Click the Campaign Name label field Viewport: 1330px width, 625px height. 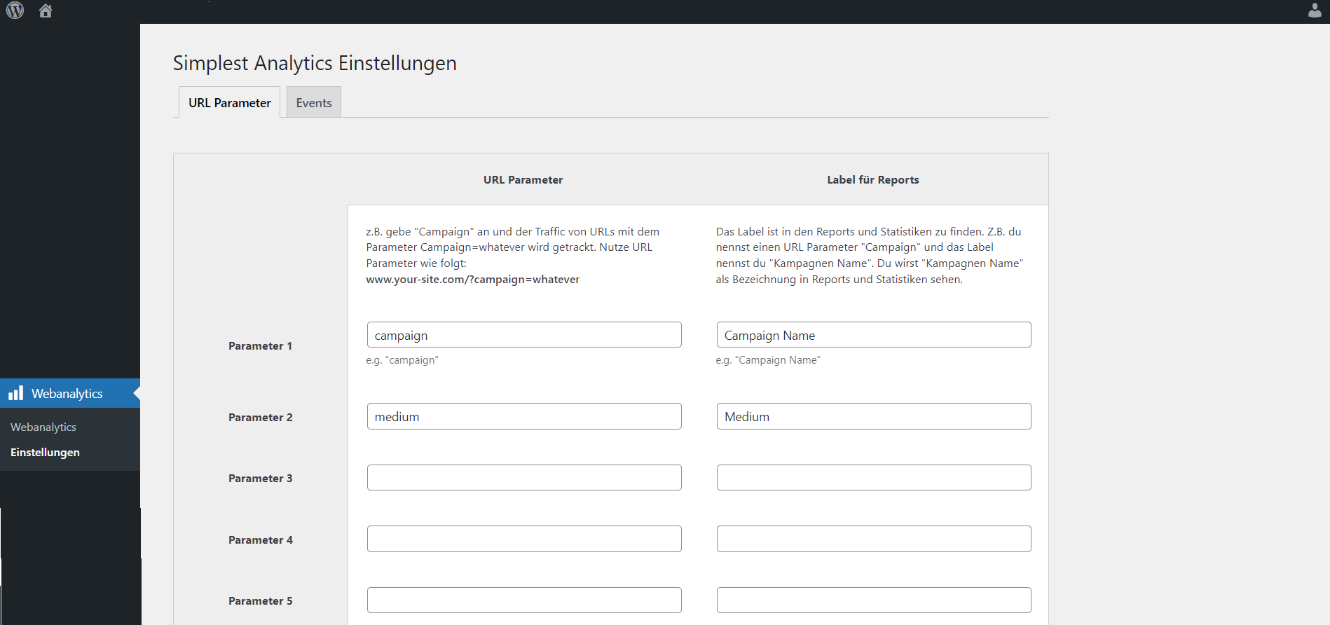[874, 335]
